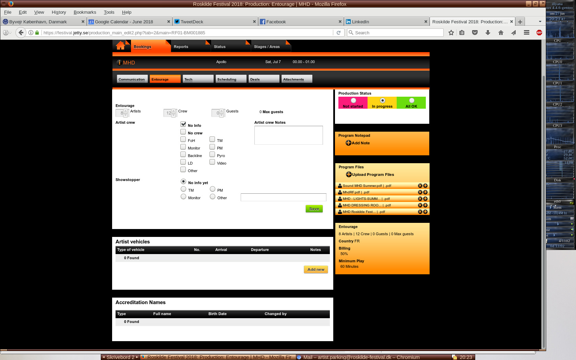This screenshot has height=360, width=576.
Task: Open the Firefox tab list dropdown arrow
Action: [x=540, y=22]
